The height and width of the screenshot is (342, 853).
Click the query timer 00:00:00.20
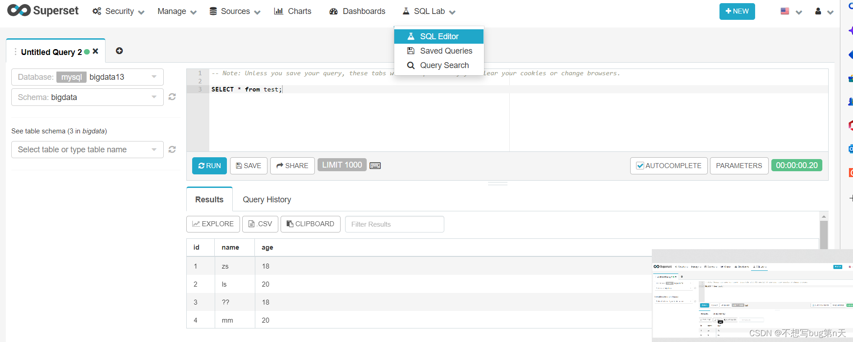point(797,165)
